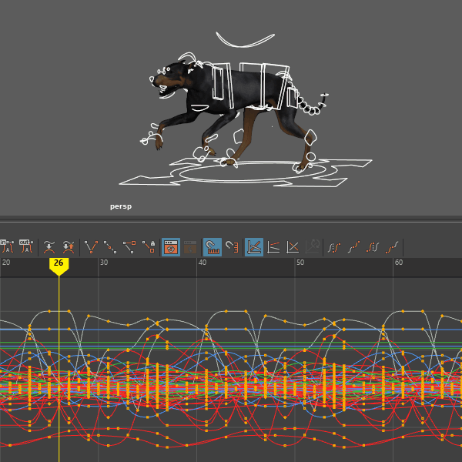Image resolution: width=462 pixels, height=462 pixels.
Task: Switch to normalized curve view
Action: 293,247
